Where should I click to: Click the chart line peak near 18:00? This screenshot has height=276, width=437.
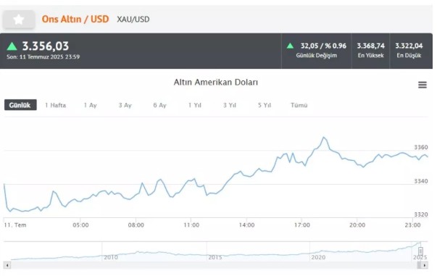click(x=324, y=138)
